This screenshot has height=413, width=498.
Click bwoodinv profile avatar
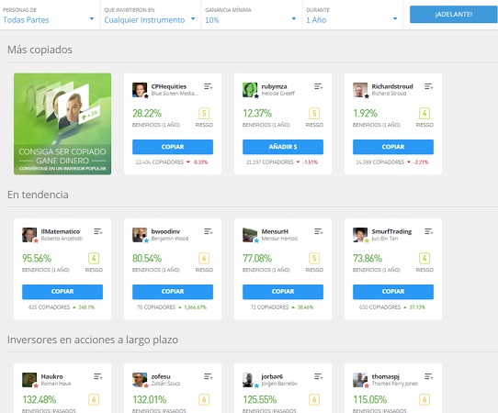[x=140, y=235]
